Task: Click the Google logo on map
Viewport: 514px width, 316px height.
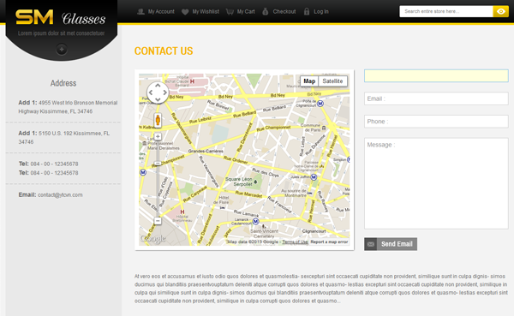Action: coord(152,239)
